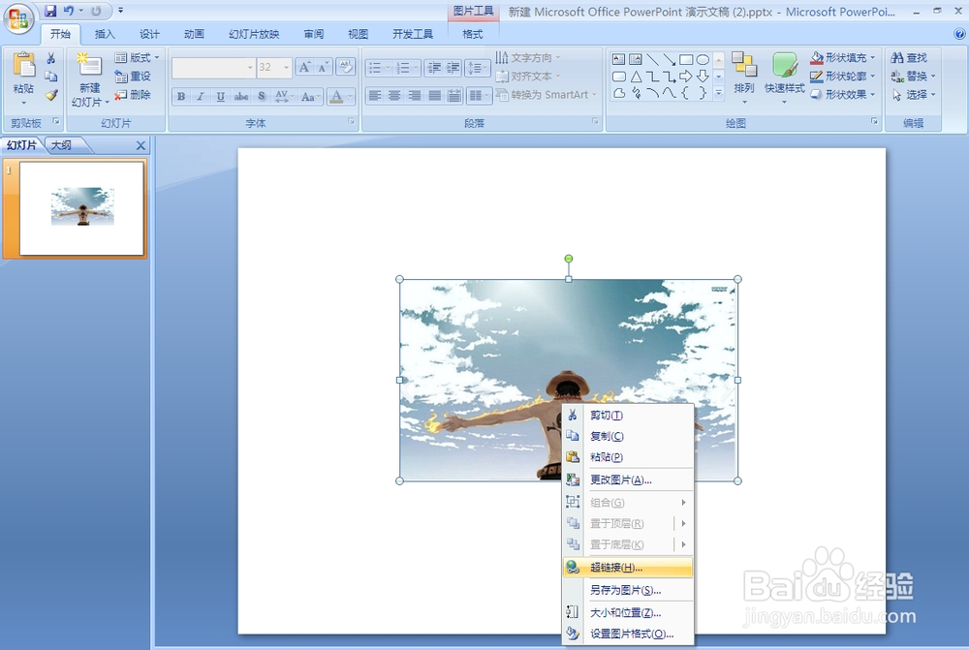Viewport: 969px width, 650px height.
Task: Open the Insert (插入) ribbon tab
Action: pyautogui.click(x=105, y=34)
